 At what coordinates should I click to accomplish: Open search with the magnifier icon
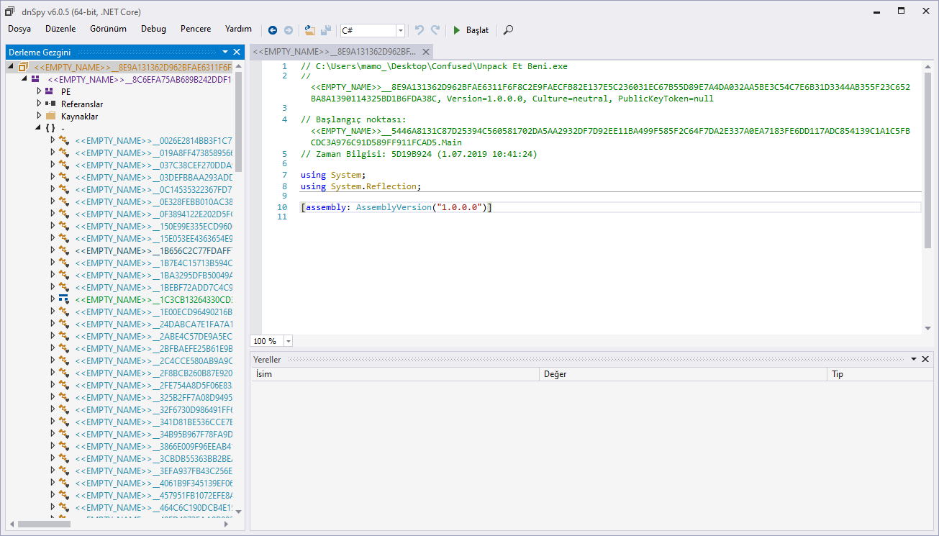pyautogui.click(x=509, y=30)
